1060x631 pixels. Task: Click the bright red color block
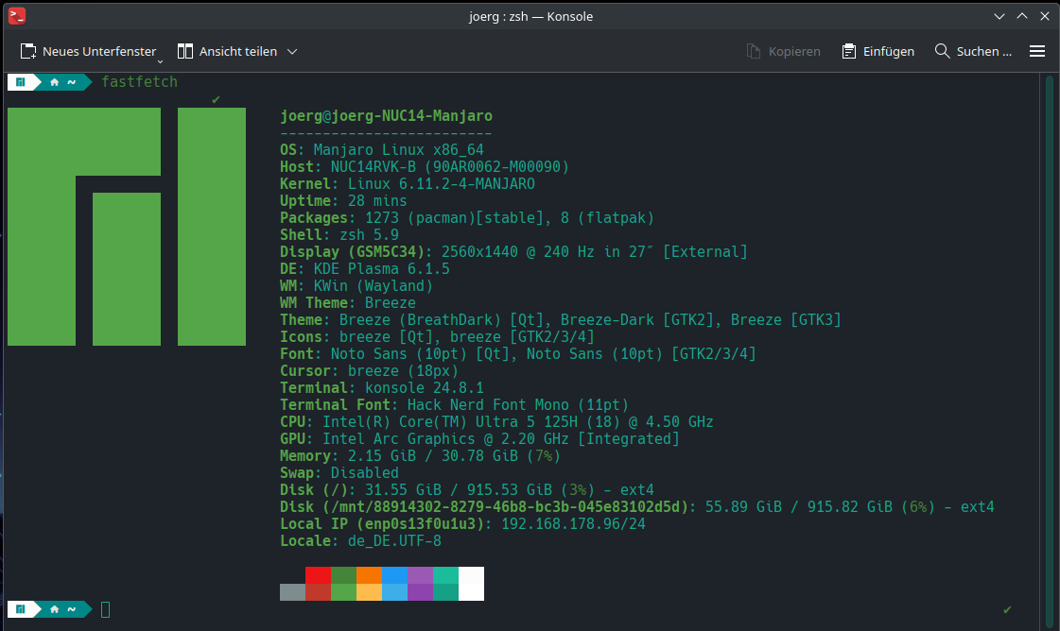click(x=319, y=575)
